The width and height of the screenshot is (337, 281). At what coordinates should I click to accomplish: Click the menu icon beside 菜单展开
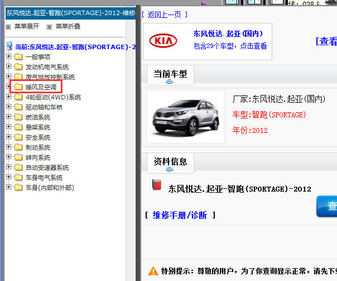coord(8,27)
